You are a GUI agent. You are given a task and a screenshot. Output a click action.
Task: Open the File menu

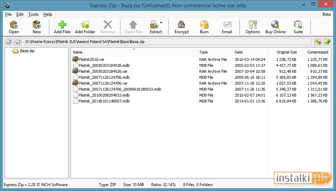[x=8, y=14]
